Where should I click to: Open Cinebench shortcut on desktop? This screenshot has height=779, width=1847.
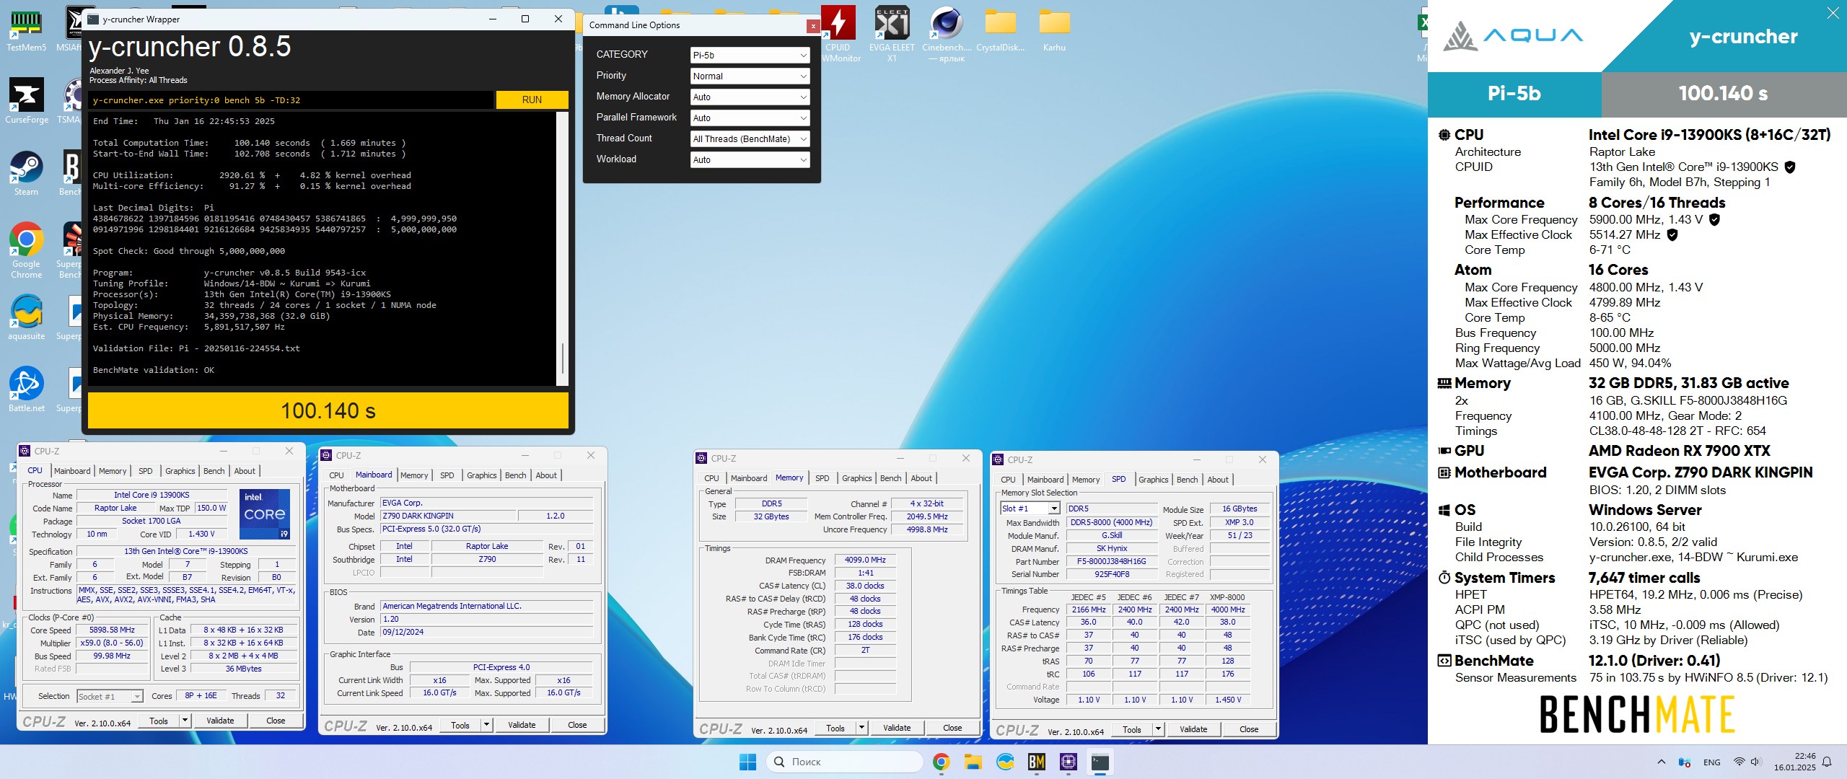[947, 33]
